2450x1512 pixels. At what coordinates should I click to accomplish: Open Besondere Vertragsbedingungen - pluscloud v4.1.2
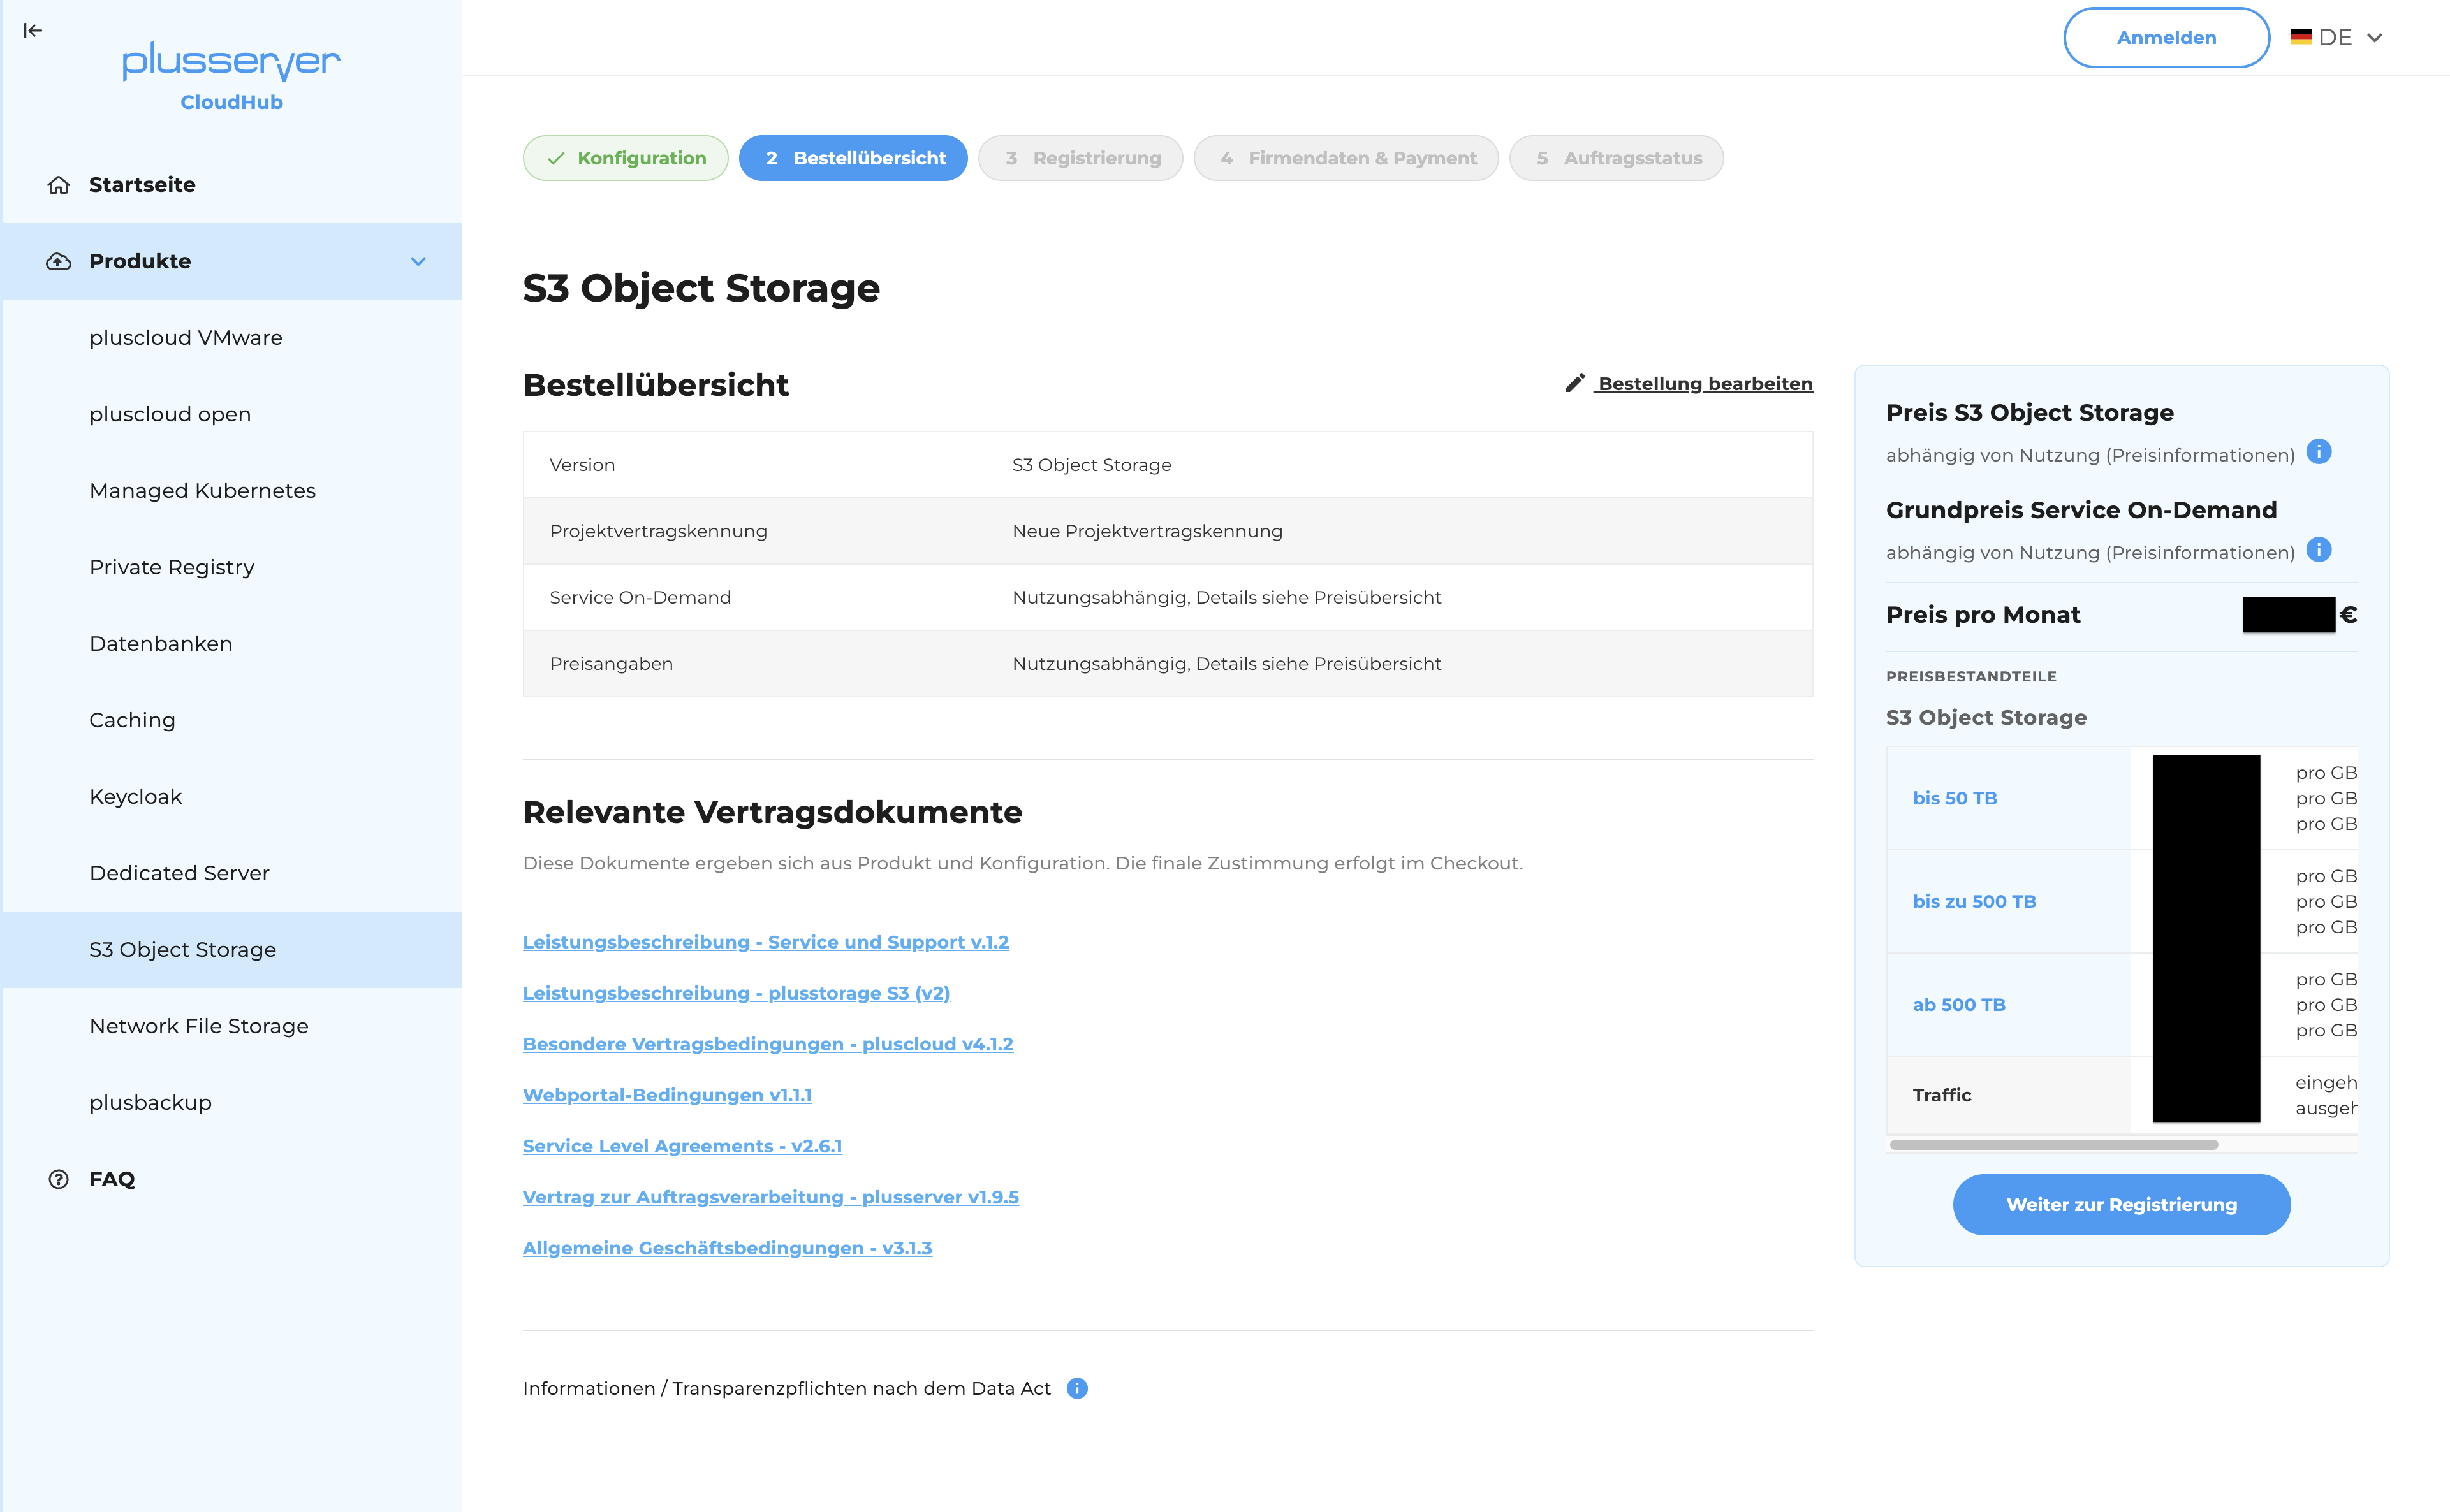coord(767,1044)
